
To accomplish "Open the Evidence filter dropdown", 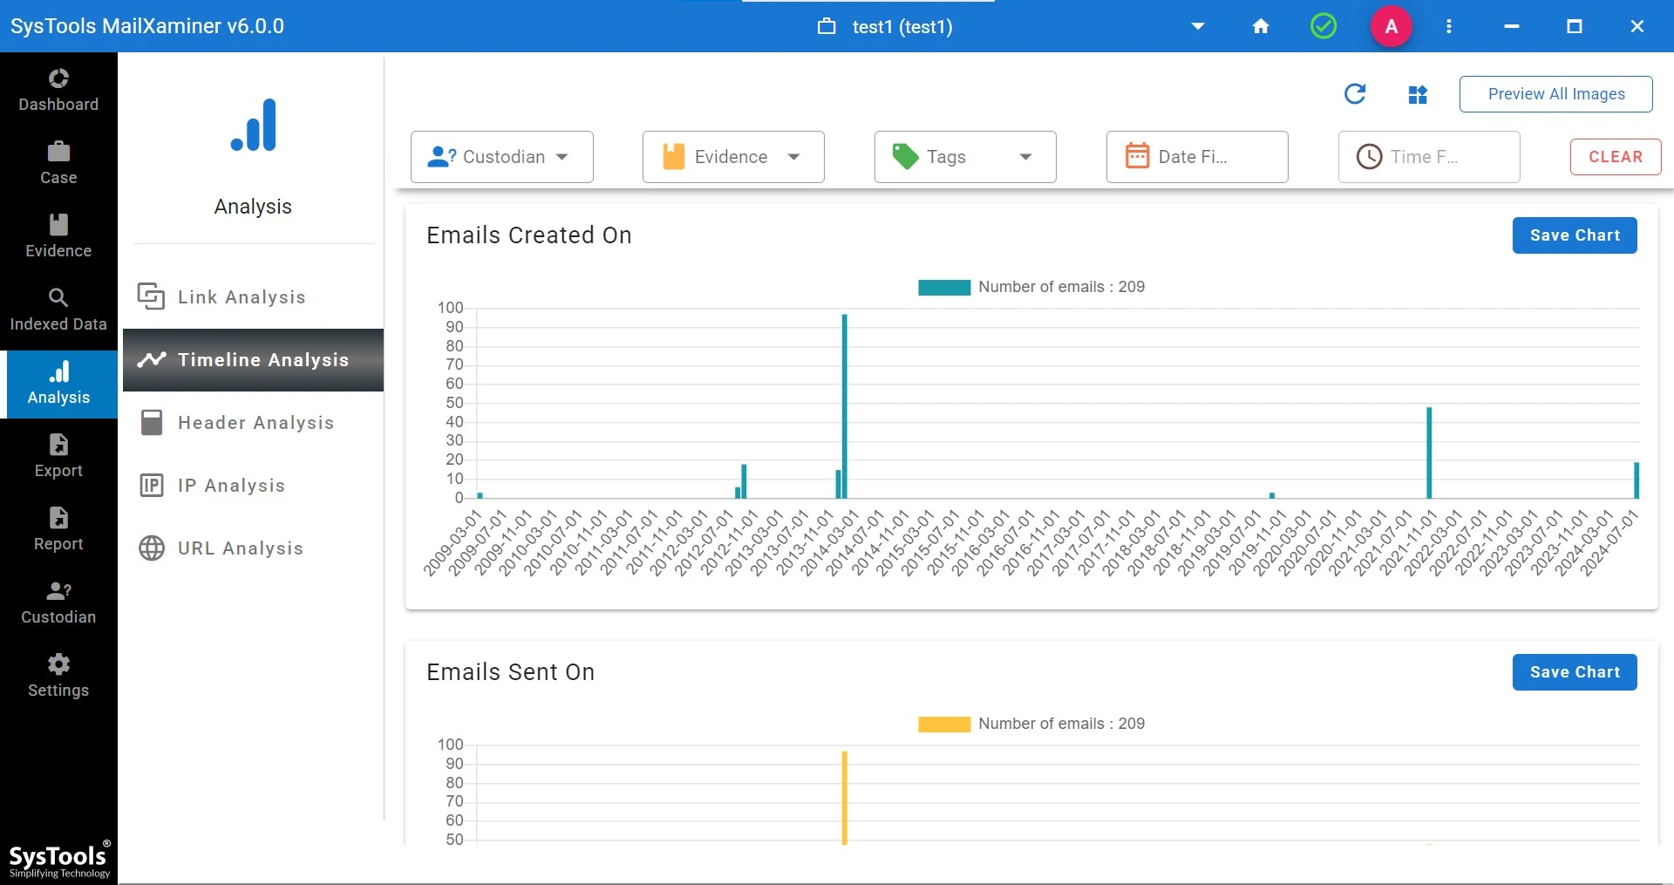I will 733,157.
